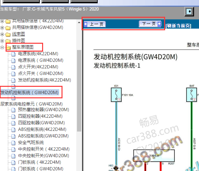
Task: Click the panel arrow icon at top right
Action: coord(189,12)
